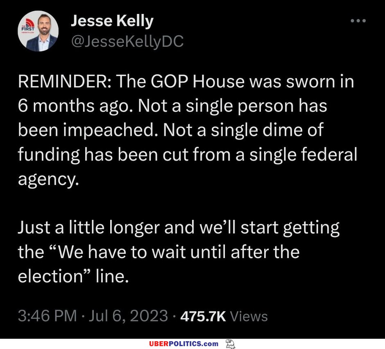Open the @JesseKellyDC handle link
This screenshot has width=385, height=349.
(127, 41)
